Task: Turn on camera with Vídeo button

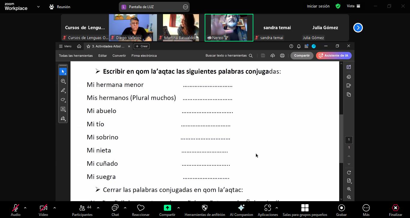Action: click(43, 210)
